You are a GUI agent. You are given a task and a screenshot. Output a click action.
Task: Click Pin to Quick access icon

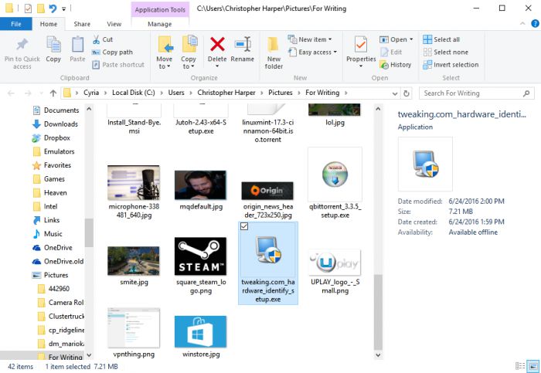(22, 53)
